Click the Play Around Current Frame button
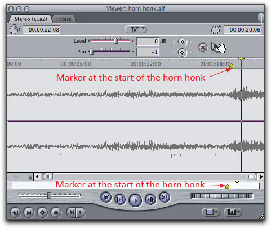271x228 pixels. pyautogui.click(x=150, y=199)
